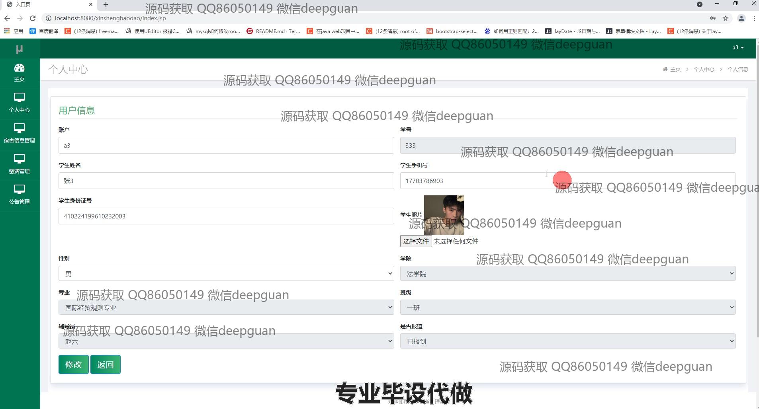Open layDate bookmark
The image size is (759, 409).
coord(573,31)
